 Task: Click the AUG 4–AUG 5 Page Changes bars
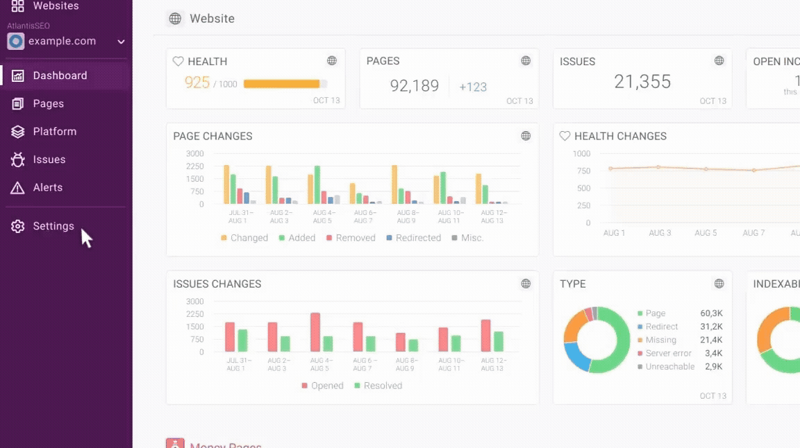(x=324, y=184)
